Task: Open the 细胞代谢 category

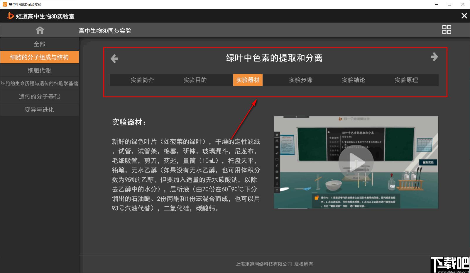Action: pos(40,70)
